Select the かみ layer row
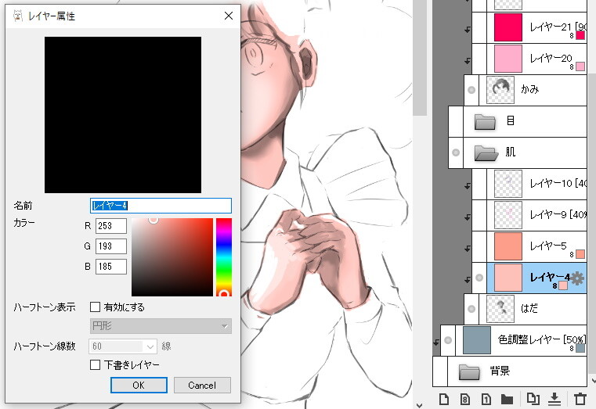 (533, 90)
